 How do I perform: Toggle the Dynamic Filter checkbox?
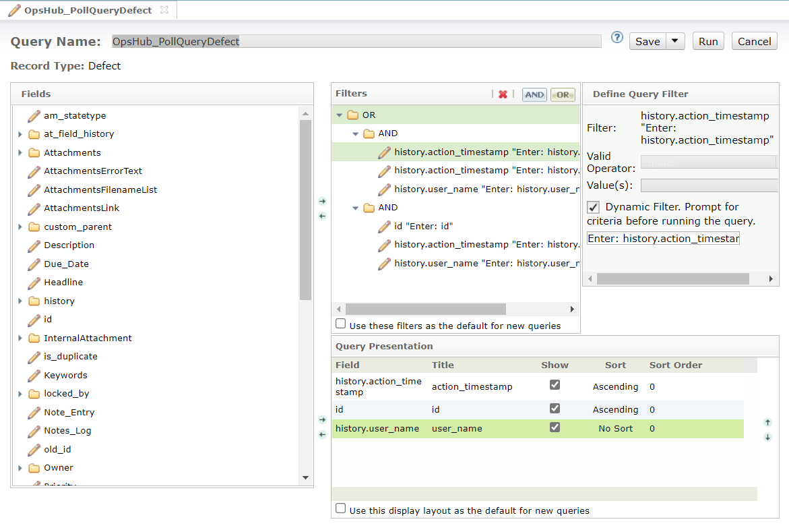click(594, 207)
